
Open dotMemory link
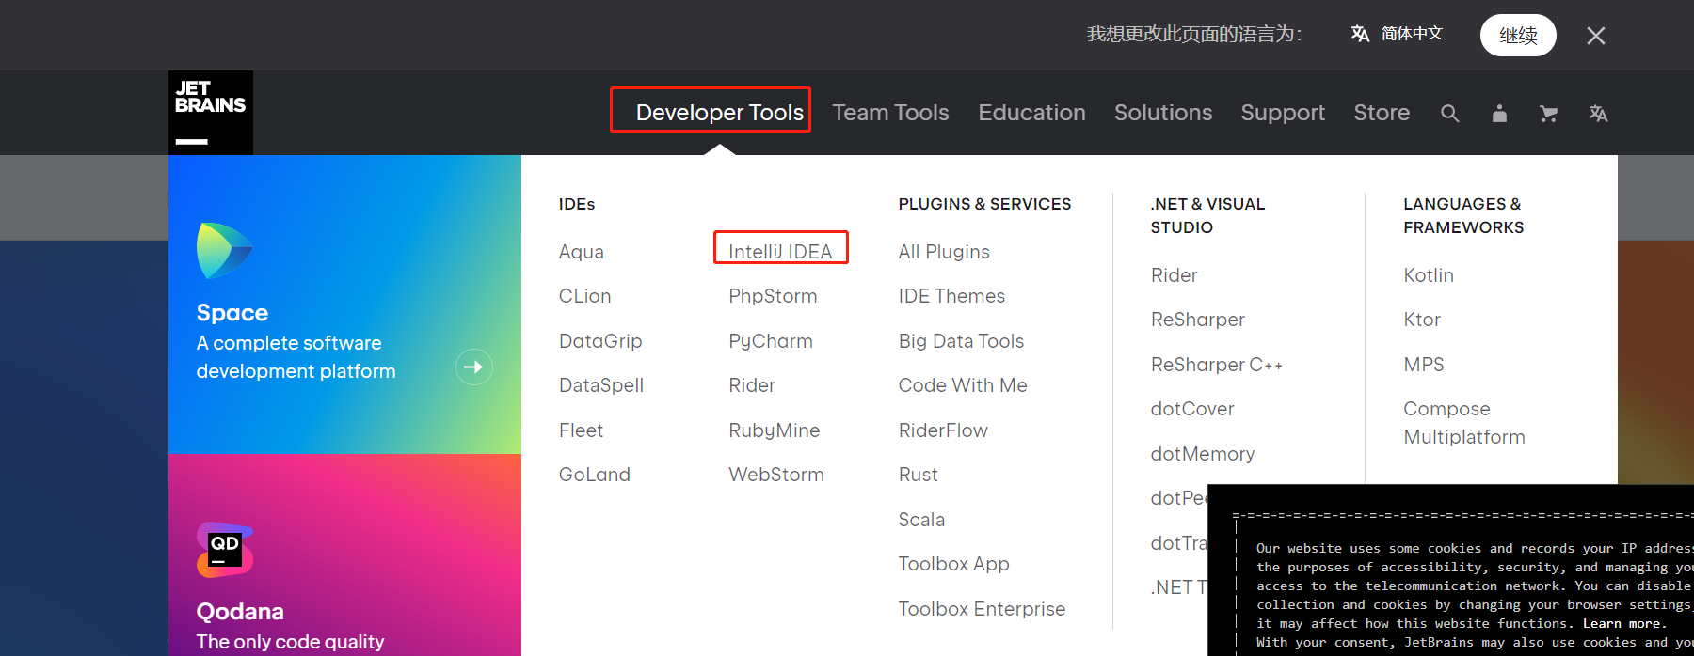(1203, 454)
